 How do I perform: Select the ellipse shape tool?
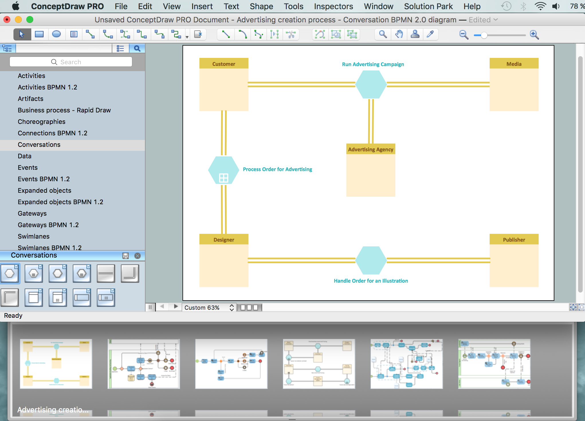[56, 34]
